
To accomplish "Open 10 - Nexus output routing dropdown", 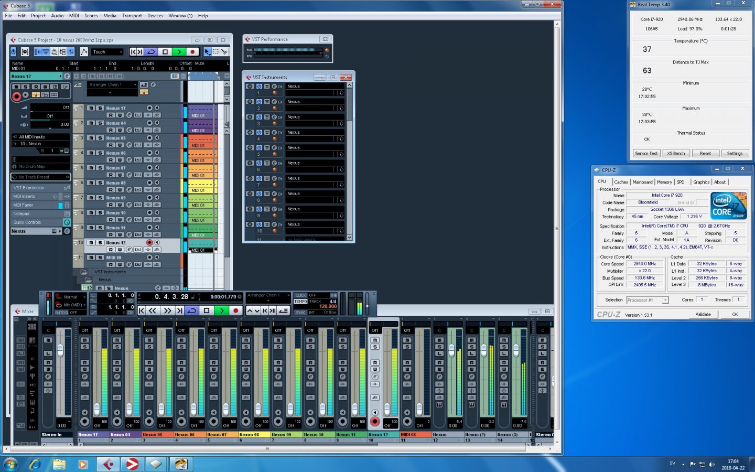I will pos(40,144).
